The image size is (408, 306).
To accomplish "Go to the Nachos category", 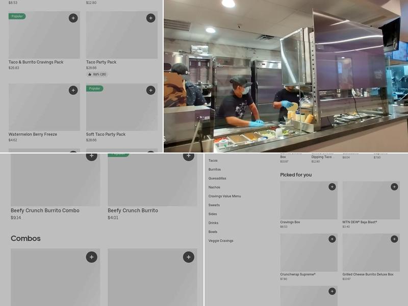I will pyautogui.click(x=214, y=187).
